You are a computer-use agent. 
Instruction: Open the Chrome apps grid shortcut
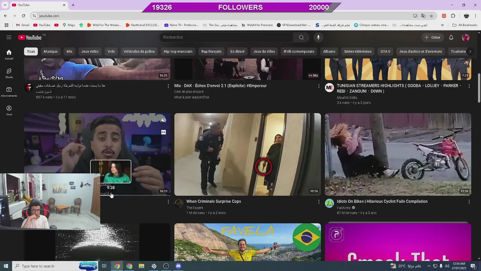6,25
